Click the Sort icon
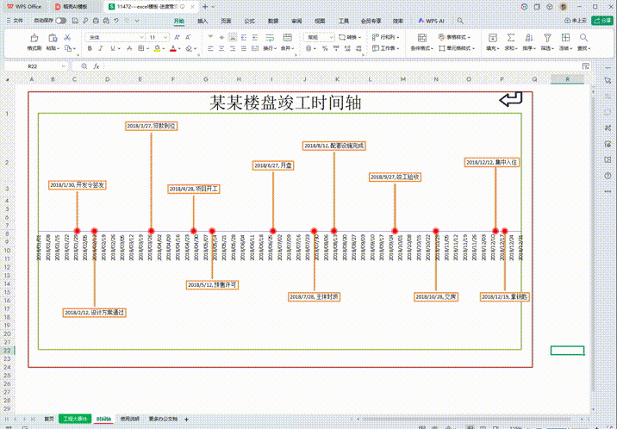Viewport: 617px width, 429px height. pyautogui.click(x=529, y=38)
